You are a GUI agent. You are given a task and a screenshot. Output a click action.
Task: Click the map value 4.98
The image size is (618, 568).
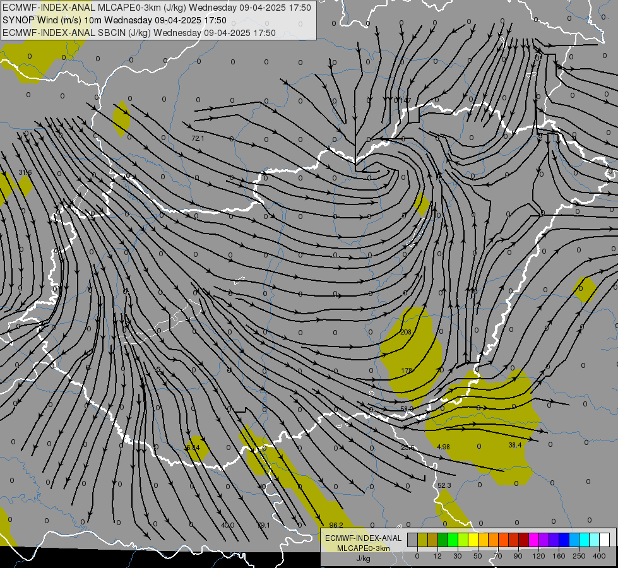pos(443,447)
